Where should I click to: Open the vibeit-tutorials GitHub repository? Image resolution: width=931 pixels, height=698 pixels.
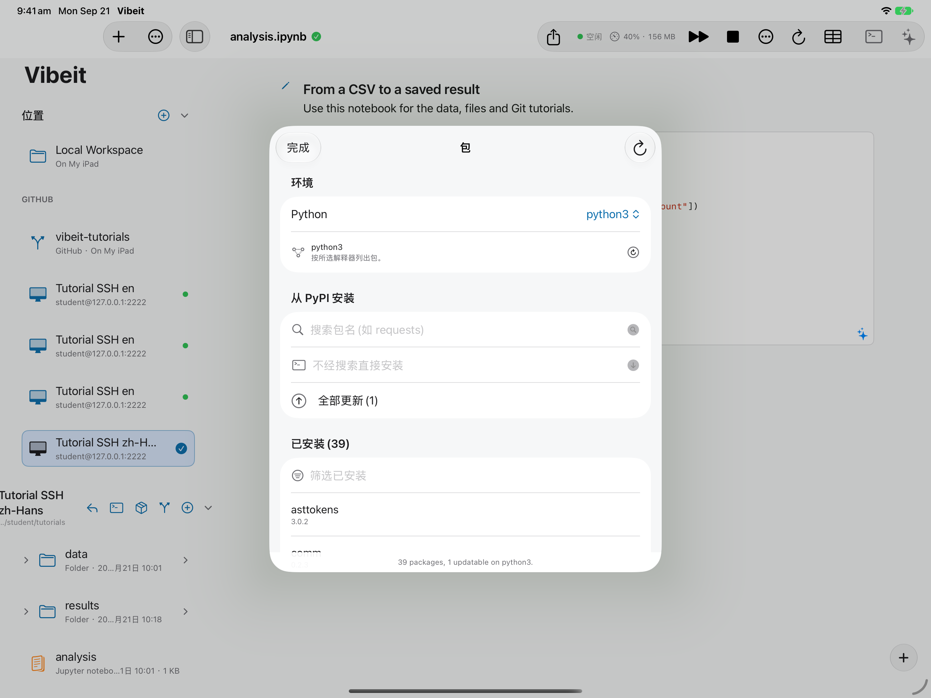click(x=108, y=243)
